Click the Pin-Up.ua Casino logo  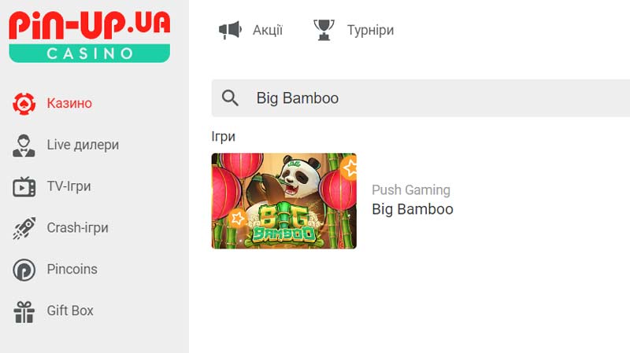[x=90, y=36]
